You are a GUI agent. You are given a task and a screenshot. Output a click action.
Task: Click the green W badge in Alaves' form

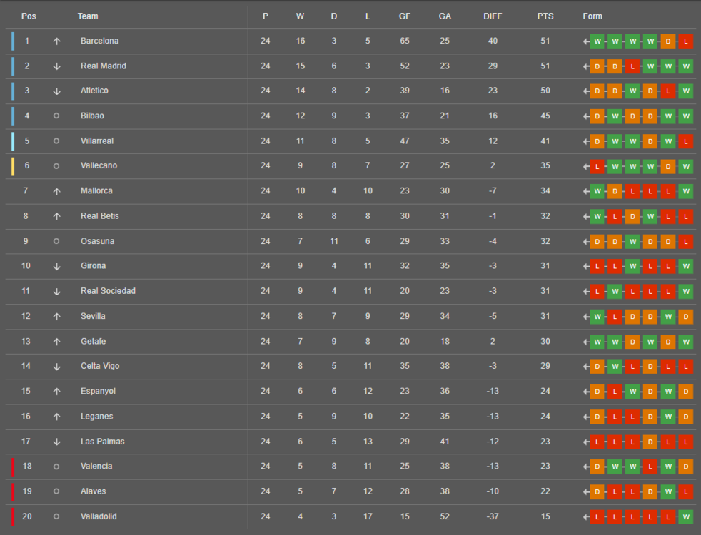[x=668, y=491]
